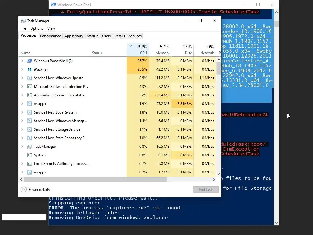Expand Service Host: Local System row
313x235 pixels.
click(x=22, y=112)
